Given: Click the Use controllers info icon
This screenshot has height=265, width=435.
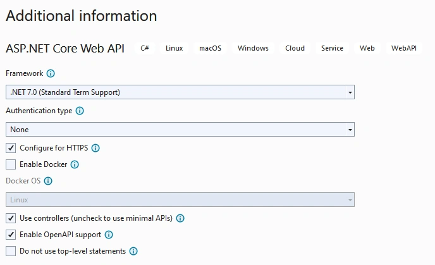Looking at the screenshot, I should (x=180, y=218).
